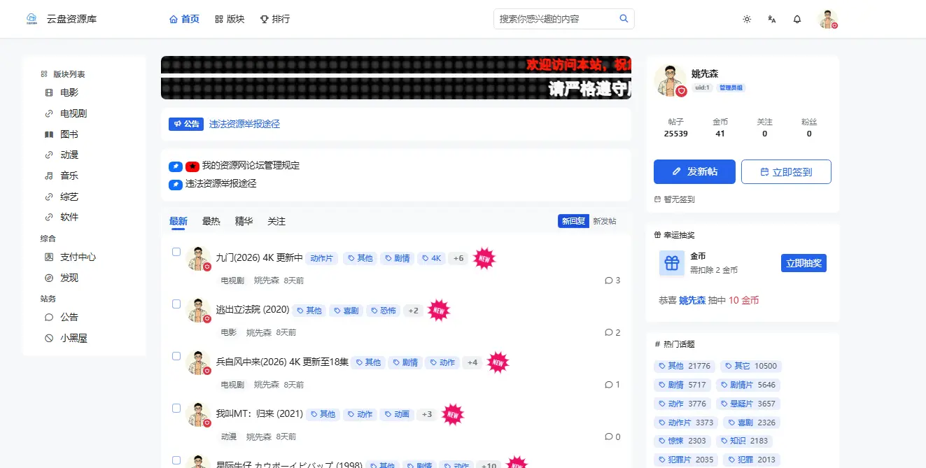Image resolution: width=926 pixels, height=468 pixels.
Task: Open 版块 in top navigation
Action: pos(230,19)
